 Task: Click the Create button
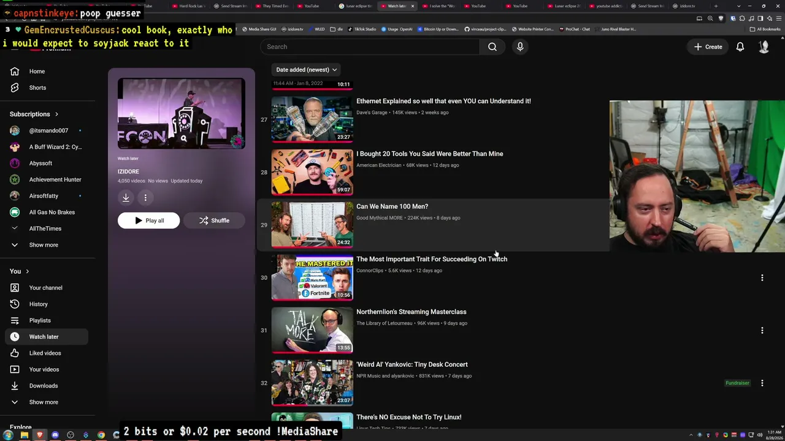tap(708, 47)
